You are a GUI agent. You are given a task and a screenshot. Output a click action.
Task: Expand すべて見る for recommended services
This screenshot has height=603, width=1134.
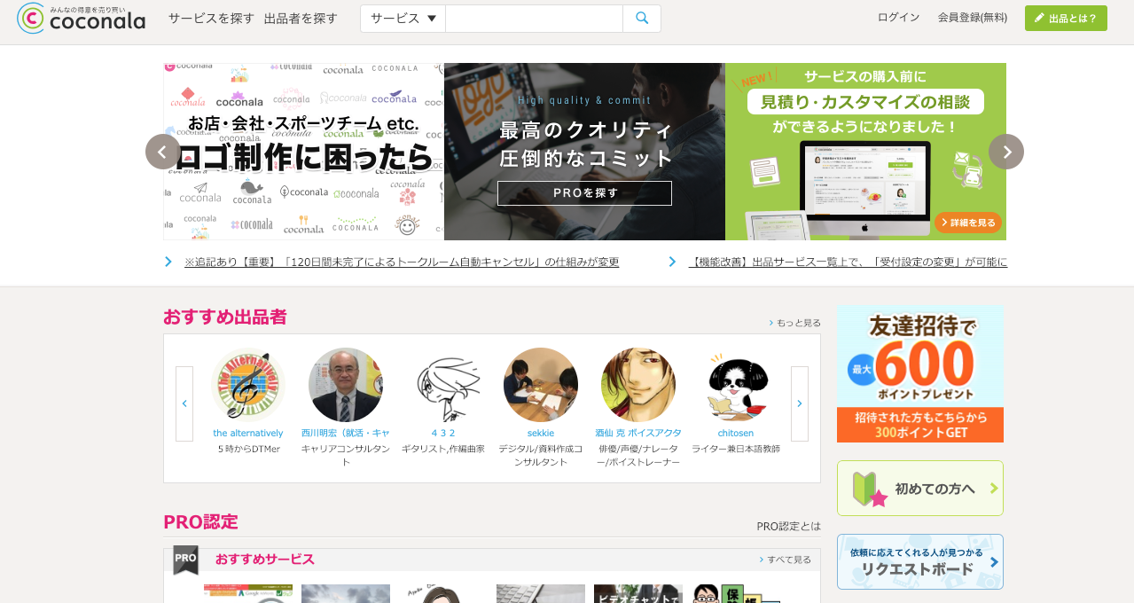click(x=786, y=560)
